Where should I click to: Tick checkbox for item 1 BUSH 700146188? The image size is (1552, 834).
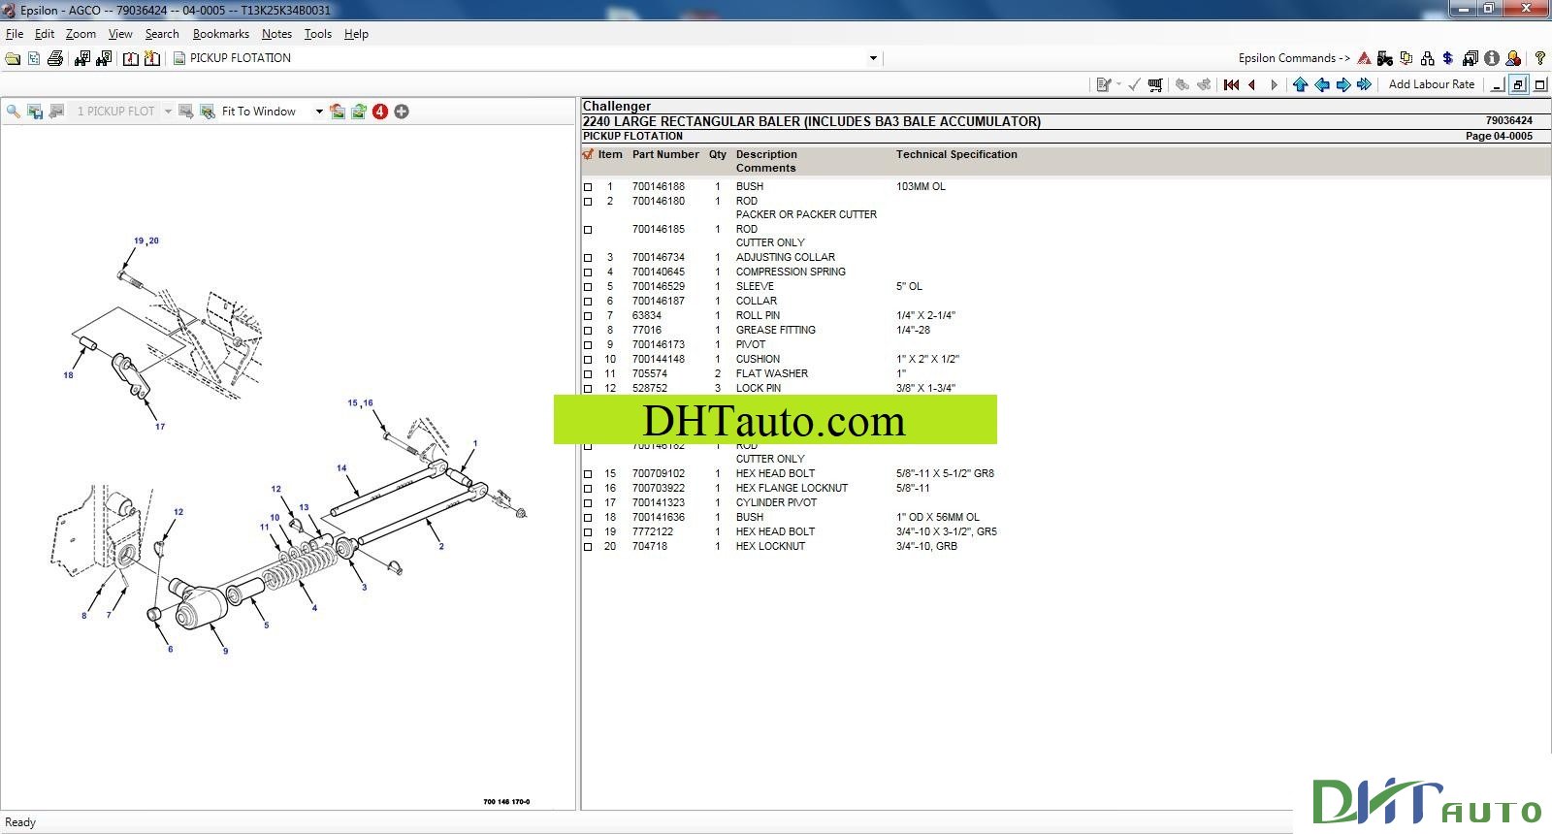point(588,187)
